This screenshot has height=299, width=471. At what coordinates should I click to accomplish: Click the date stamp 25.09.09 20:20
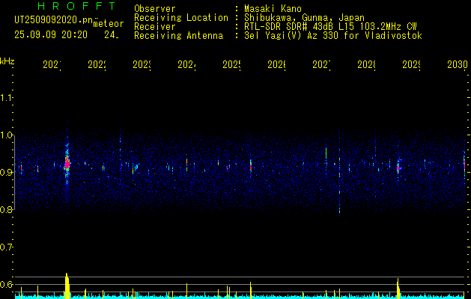51,35
